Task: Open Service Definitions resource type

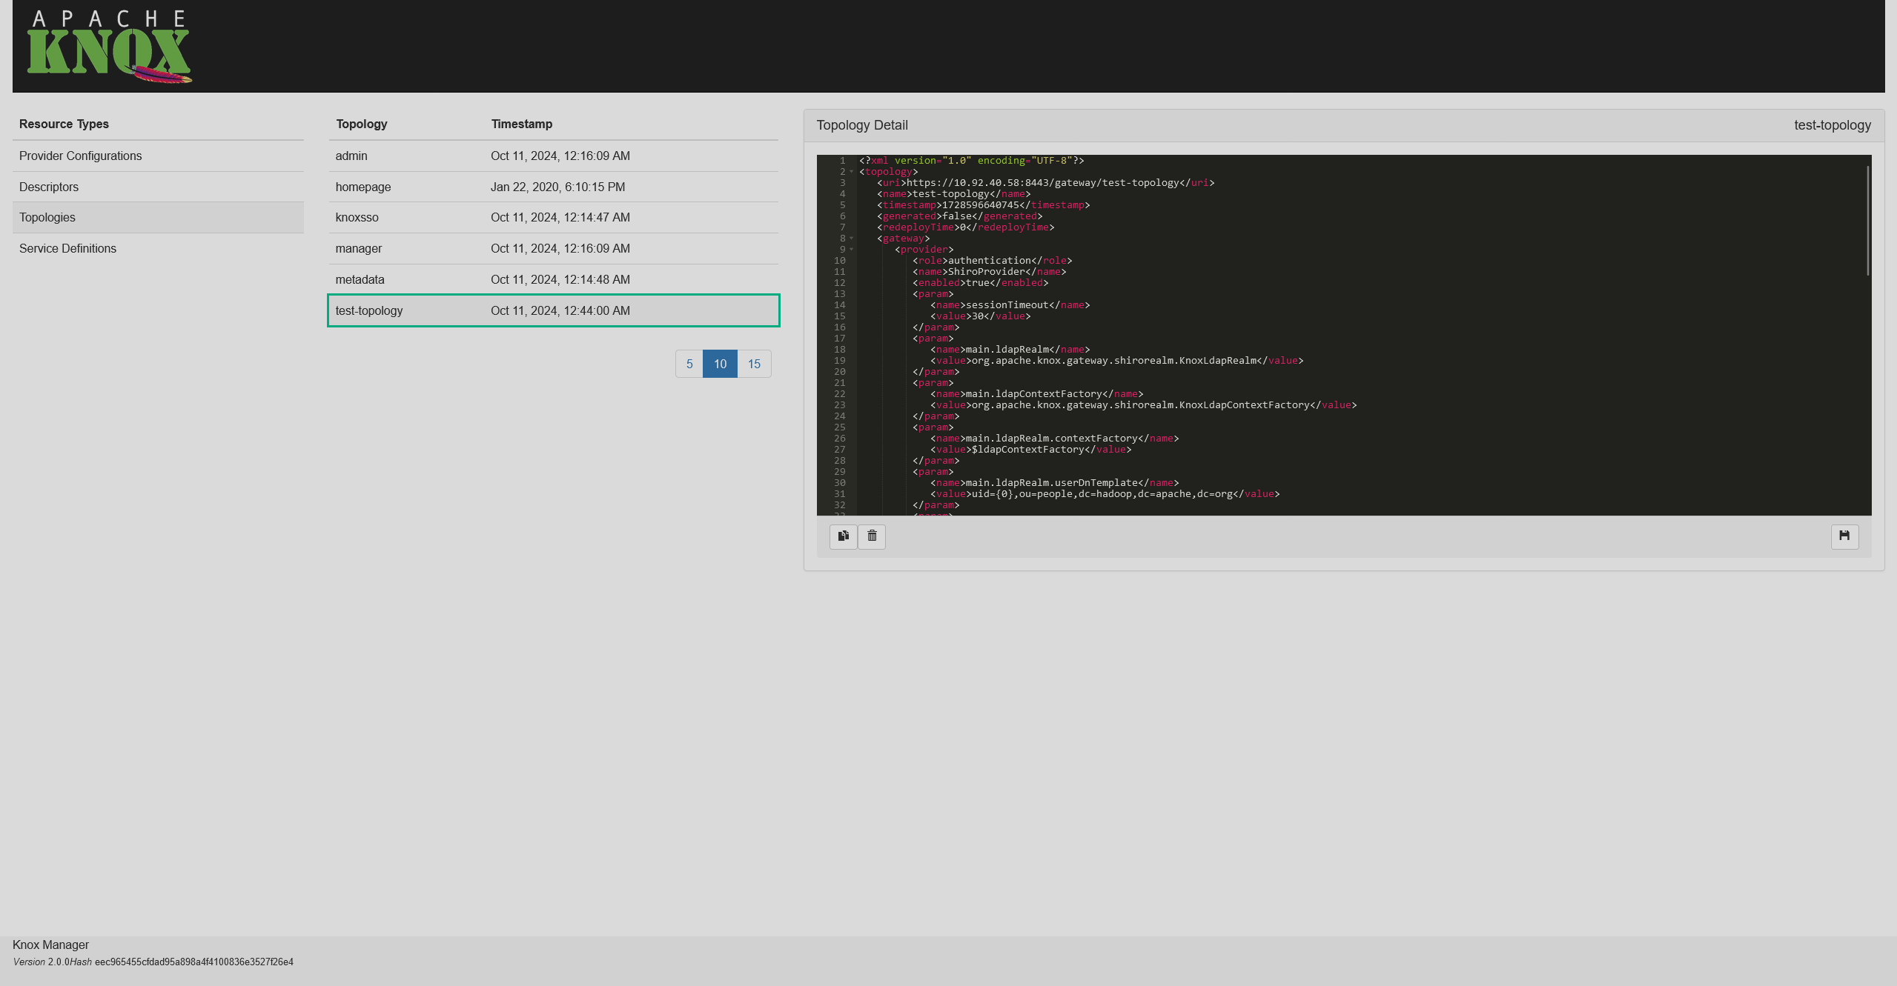Action: [x=67, y=248]
